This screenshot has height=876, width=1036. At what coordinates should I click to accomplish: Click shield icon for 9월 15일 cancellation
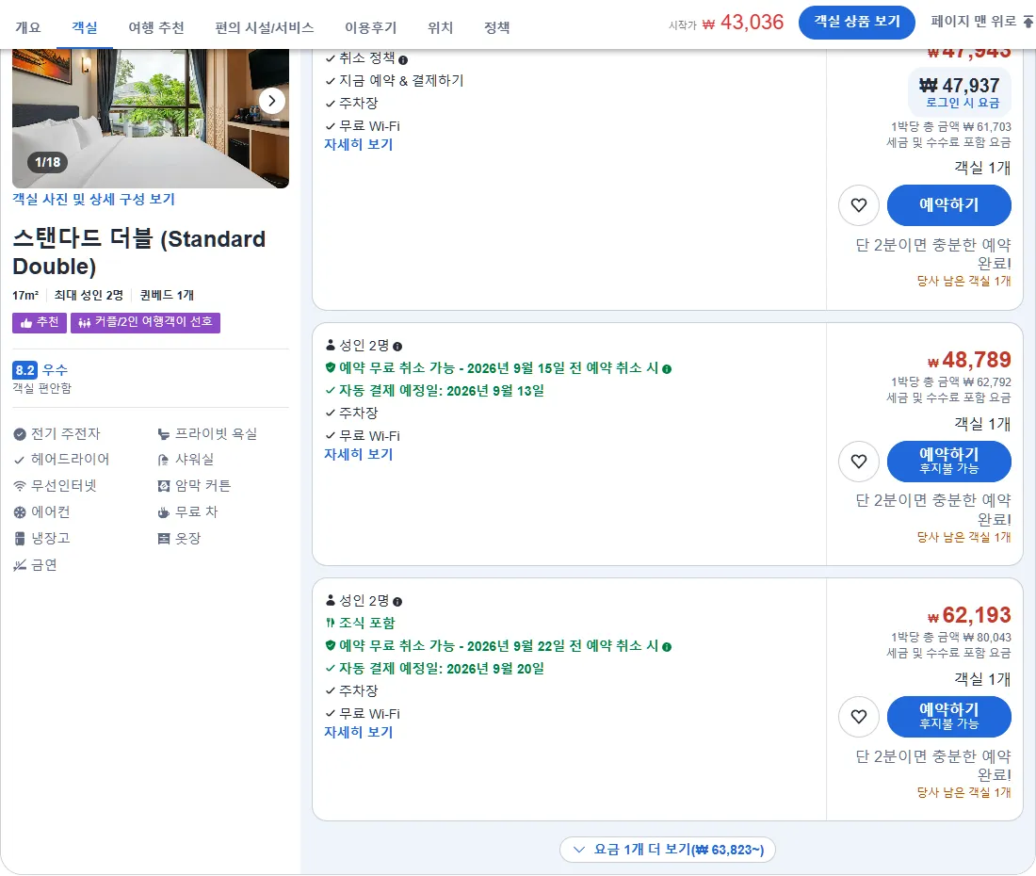pos(331,367)
